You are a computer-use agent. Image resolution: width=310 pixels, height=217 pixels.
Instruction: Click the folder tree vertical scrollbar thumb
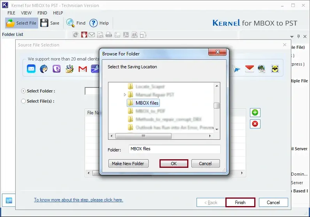click(x=217, y=105)
